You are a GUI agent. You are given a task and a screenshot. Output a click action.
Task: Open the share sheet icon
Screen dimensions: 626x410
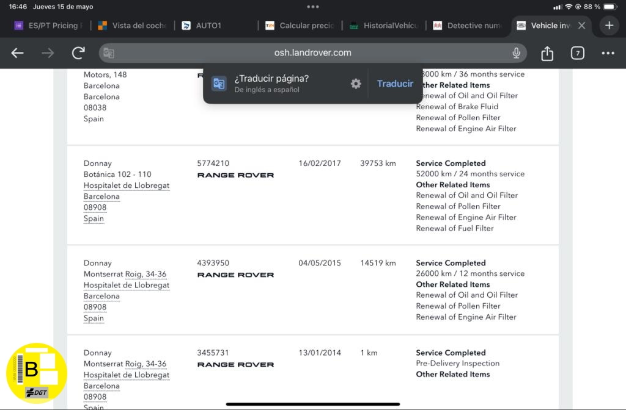pos(547,53)
